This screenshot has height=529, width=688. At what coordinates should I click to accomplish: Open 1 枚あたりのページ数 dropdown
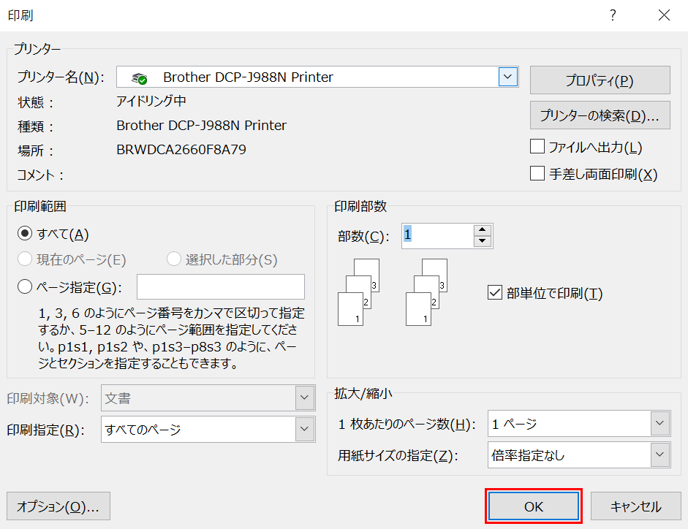pyautogui.click(x=660, y=424)
